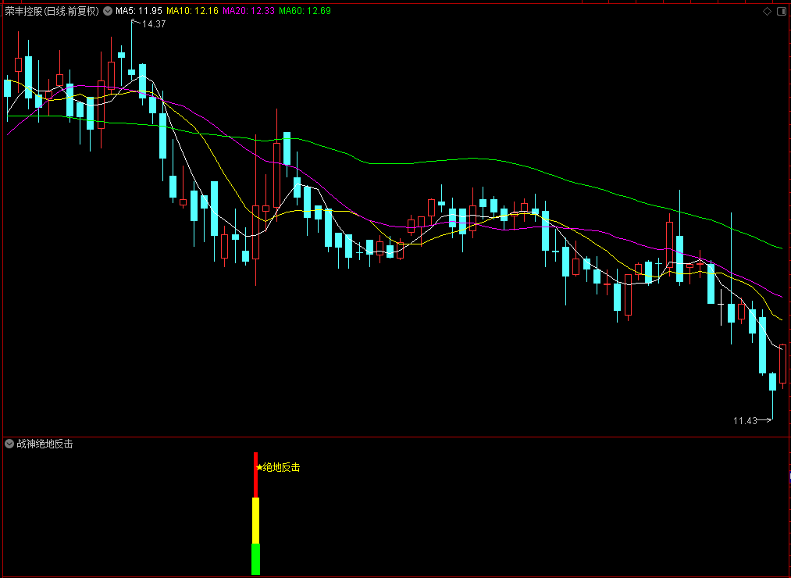
Task: Click the green segment of signal bar
Action: (256, 558)
